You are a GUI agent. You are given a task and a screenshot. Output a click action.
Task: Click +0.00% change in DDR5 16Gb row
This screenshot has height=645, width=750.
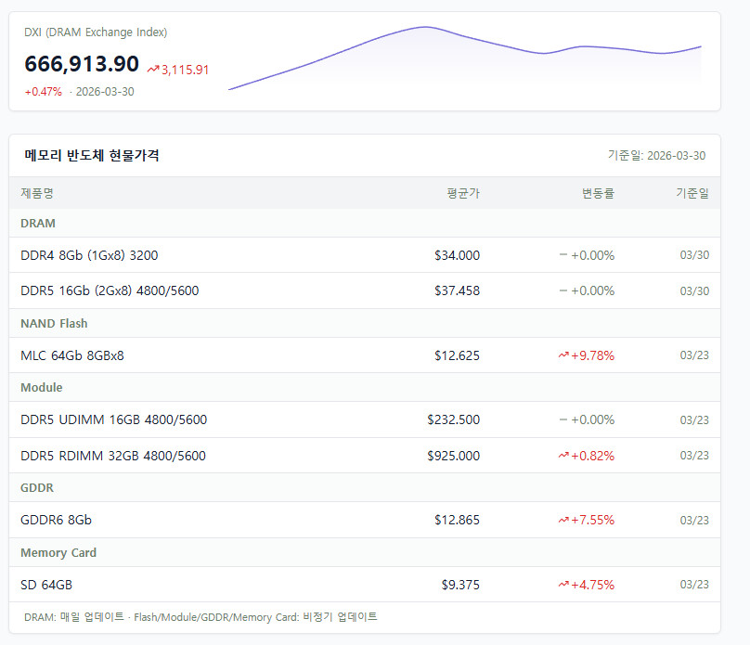(x=592, y=290)
